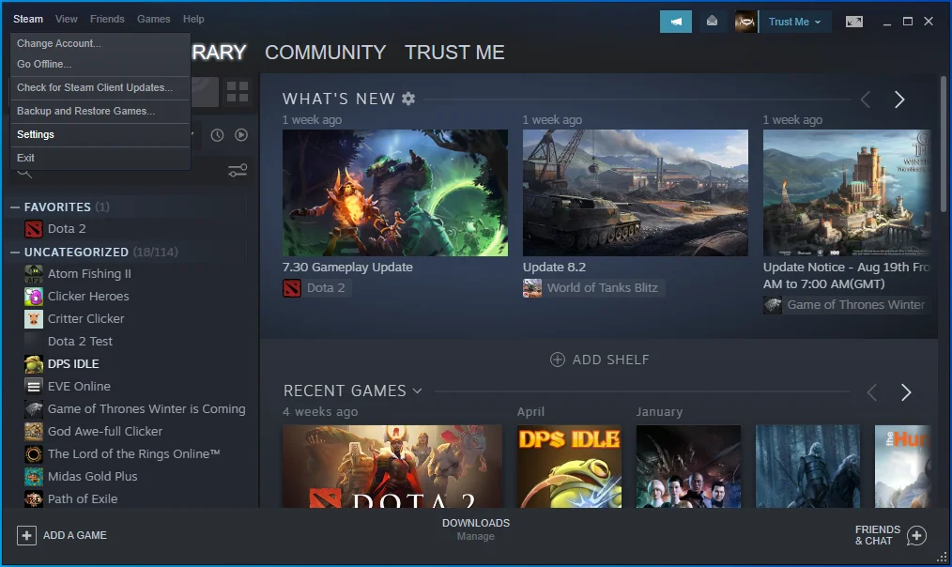Viewport: 952px width, 567px height.
Task: Expand the Trust Me account dropdown
Action: 795,22
